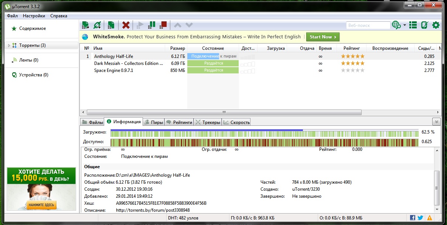Select Содержимое in the sidebar
This screenshot has height=225, width=447.
pos(33,28)
